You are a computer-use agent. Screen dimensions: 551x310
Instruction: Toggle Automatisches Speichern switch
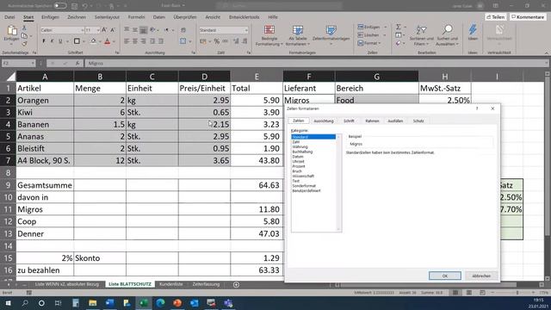[60, 6]
